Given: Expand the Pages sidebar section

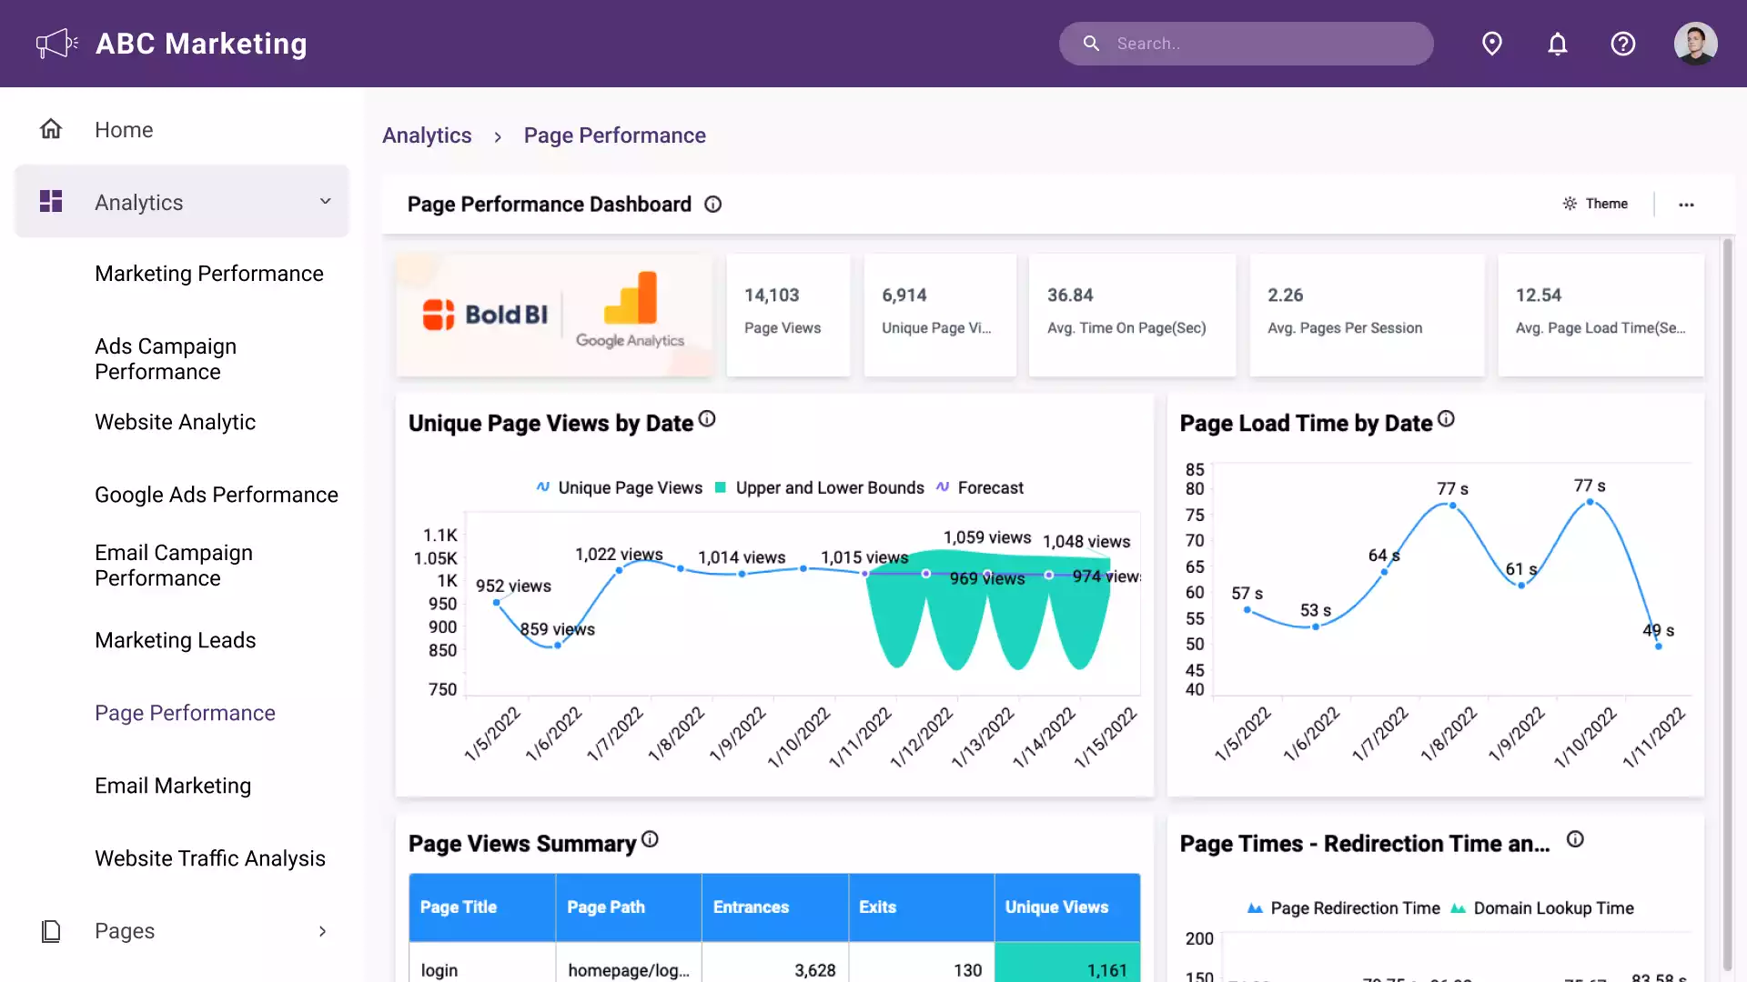Looking at the screenshot, I should [x=322, y=931].
